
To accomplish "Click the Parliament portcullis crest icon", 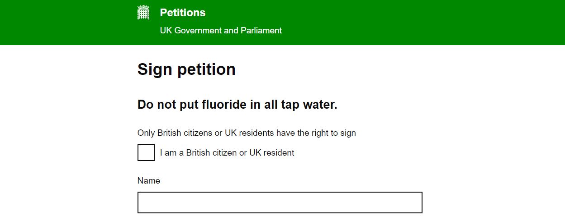I will pos(143,13).
